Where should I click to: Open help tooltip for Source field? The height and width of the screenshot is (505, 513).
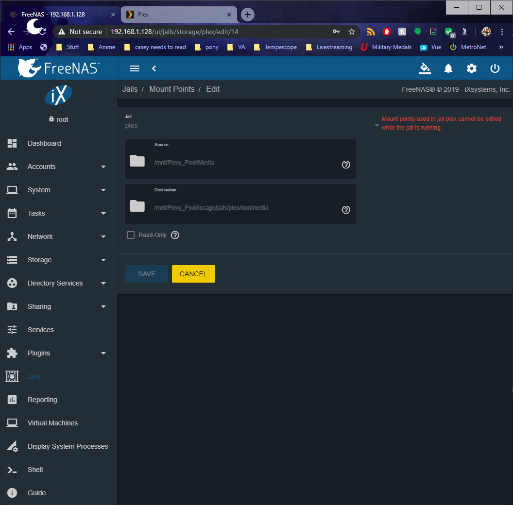pos(346,165)
